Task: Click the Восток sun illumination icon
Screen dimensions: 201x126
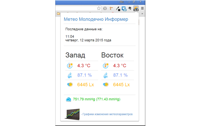Action: 106,85
